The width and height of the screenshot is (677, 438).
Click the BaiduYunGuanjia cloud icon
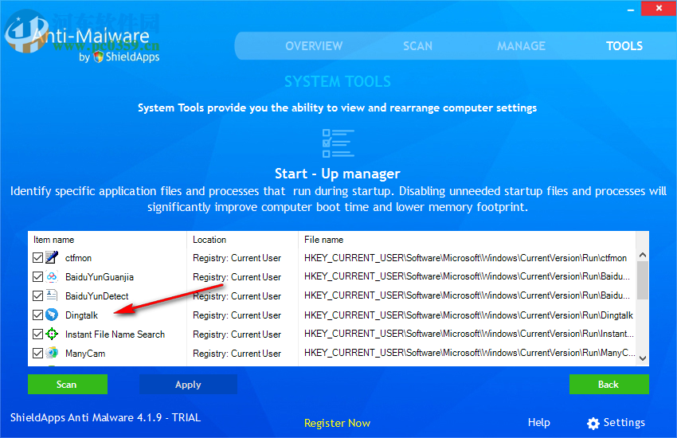(52, 276)
